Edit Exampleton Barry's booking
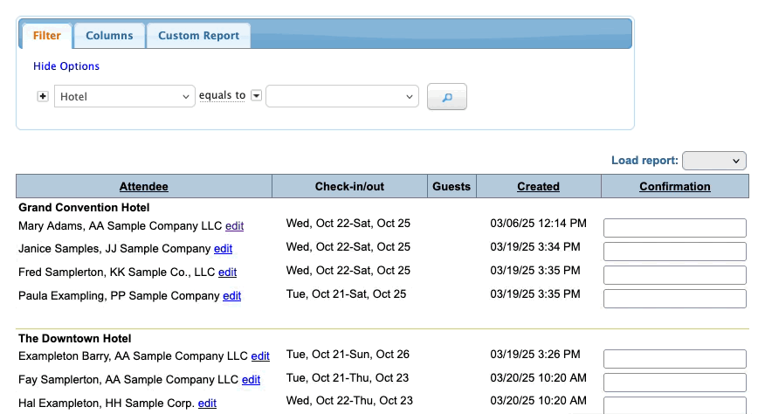This screenshot has height=414, width=765. (260, 356)
